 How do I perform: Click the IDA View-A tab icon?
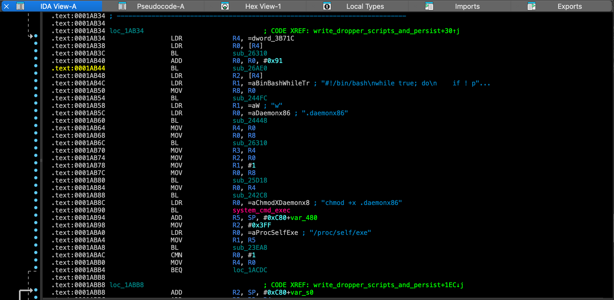[20, 6]
